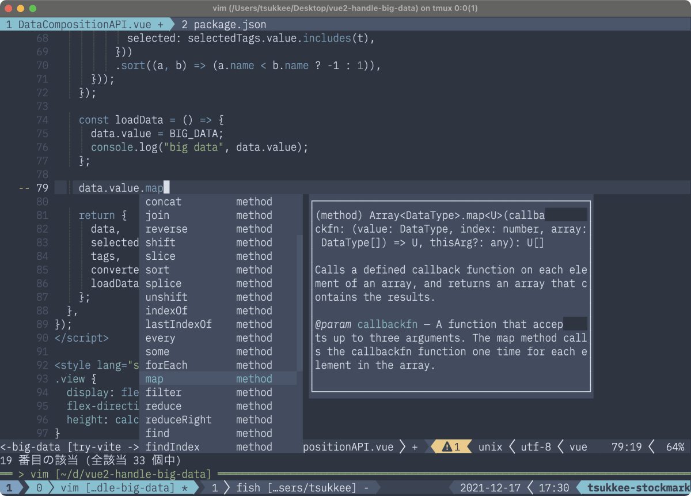Close the terminal window

click(x=9, y=9)
